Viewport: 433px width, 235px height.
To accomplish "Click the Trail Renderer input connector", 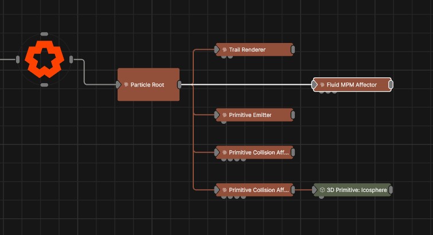I will [x=217, y=50].
